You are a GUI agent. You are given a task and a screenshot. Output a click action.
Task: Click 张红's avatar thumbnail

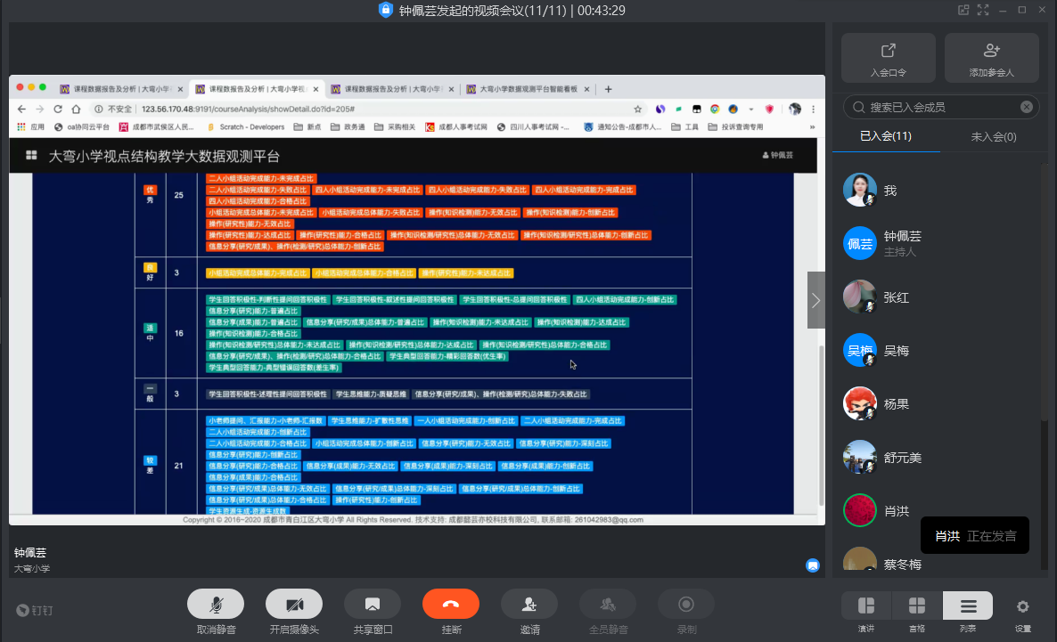(x=859, y=297)
